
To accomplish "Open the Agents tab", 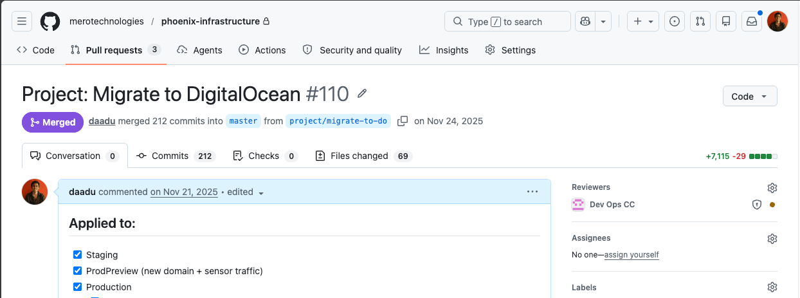I will pos(199,50).
